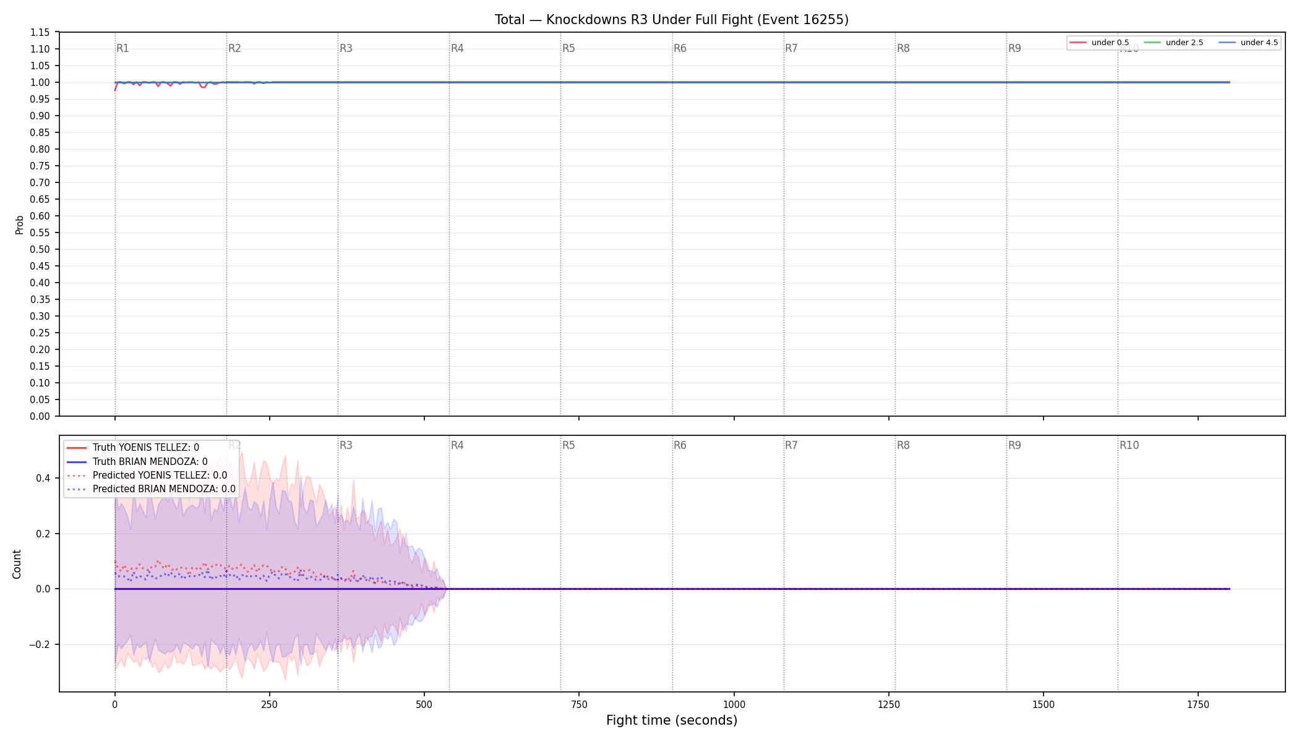Click the 1.00 tick on Prob axis
This screenshot has width=1299, height=742.
click(40, 83)
